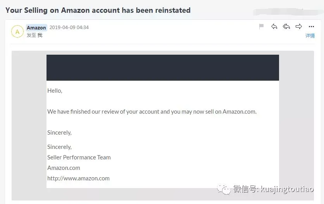Screen dimensions: 324x204
Task: Expand message details via 详情 link
Action: (310, 36)
